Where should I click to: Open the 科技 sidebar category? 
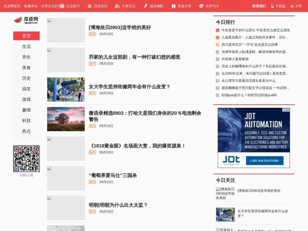(26, 121)
